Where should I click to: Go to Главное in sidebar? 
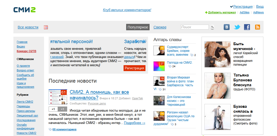(x=22, y=42)
